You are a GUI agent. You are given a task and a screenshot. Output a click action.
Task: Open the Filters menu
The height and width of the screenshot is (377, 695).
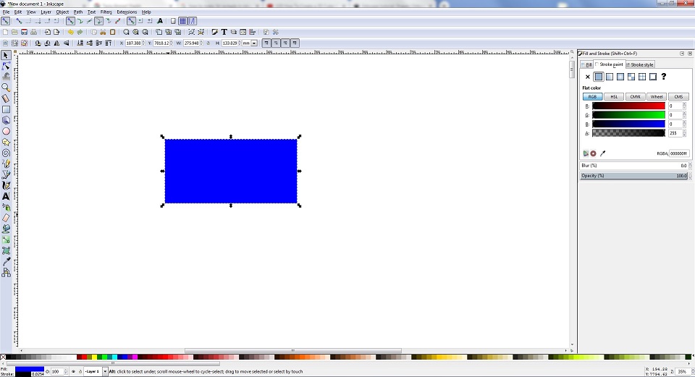106,12
